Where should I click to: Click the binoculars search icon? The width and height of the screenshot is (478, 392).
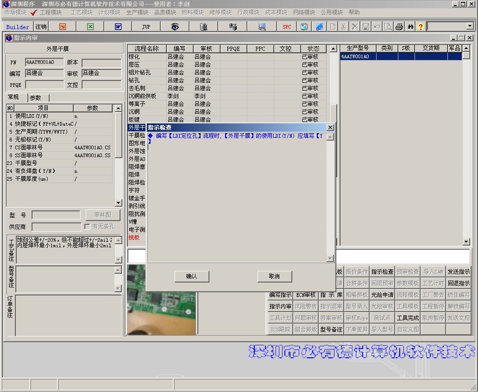(x=410, y=27)
